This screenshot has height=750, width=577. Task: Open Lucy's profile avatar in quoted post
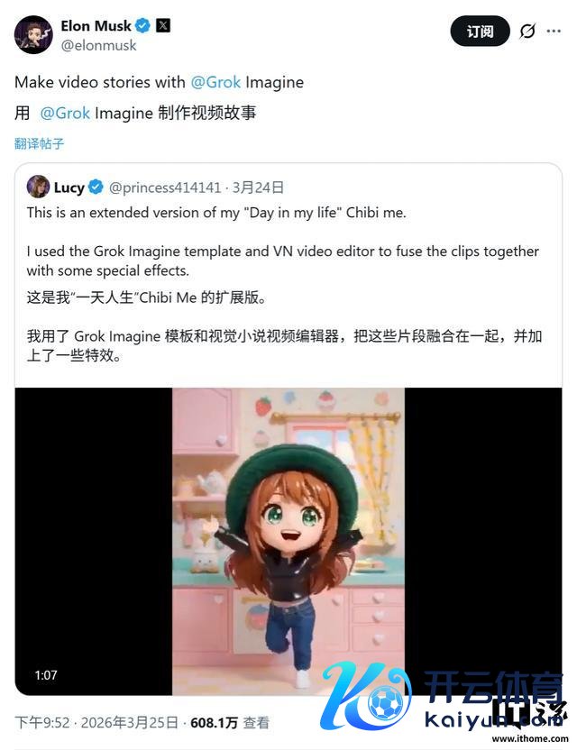[x=38, y=187]
